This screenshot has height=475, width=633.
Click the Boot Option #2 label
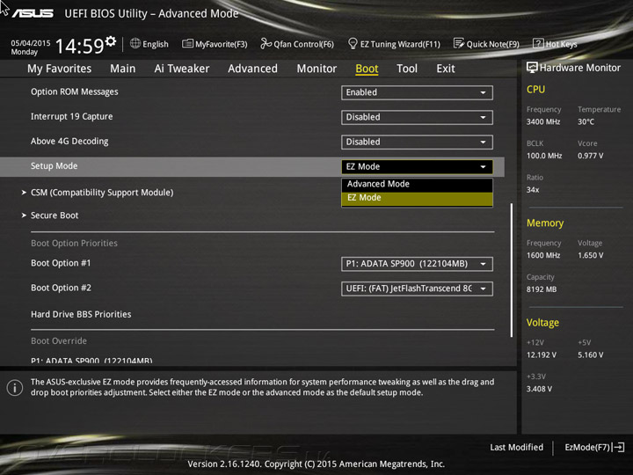pyautogui.click(x=61, y=288)
